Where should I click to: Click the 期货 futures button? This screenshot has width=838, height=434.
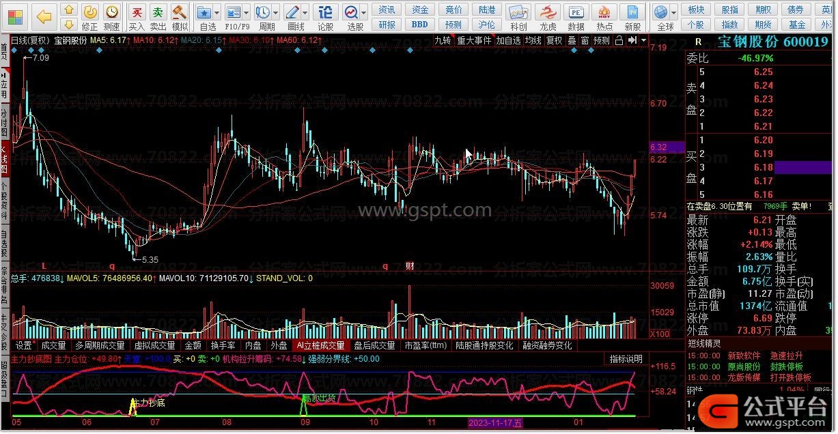[x=763, y=25]
